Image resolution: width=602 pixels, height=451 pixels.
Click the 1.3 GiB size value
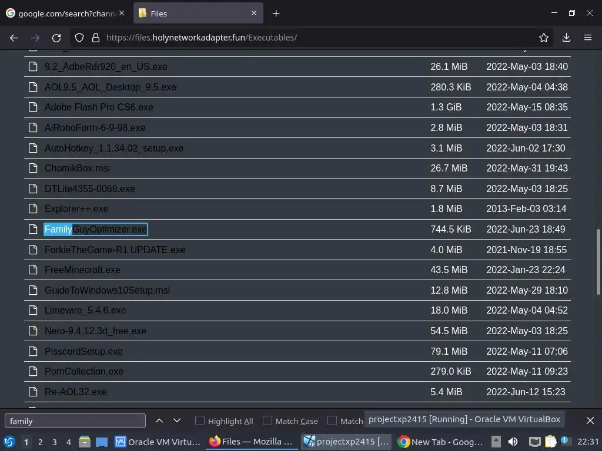pyautogui.click(x=446, y=107)
